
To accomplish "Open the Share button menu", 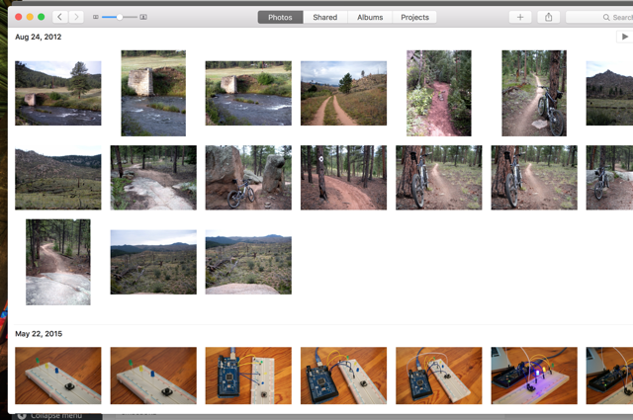I will (548, 17).
